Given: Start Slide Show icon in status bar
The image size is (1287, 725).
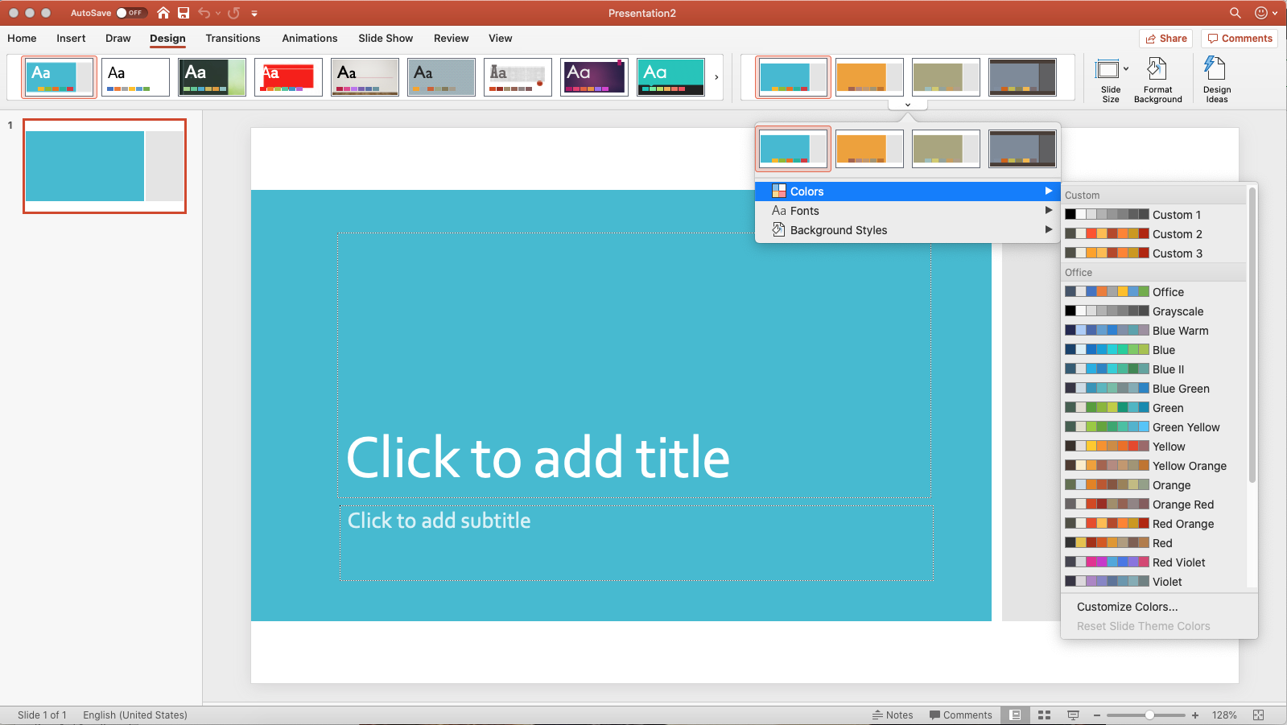Looking at the screenshot, I should coord(1073,715).
